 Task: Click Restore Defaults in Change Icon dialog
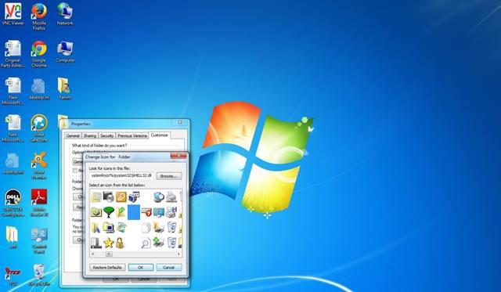coord(107,268)
